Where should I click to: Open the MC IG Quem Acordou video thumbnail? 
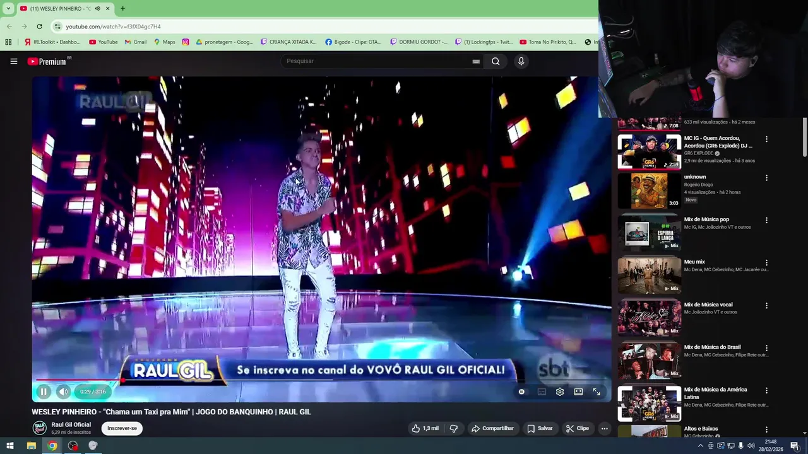tap(649, 151)
